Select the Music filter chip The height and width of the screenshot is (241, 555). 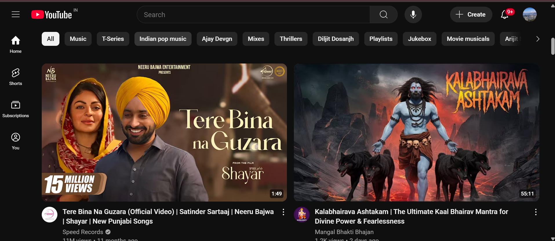pyautogui.click(x=78, y=39)
